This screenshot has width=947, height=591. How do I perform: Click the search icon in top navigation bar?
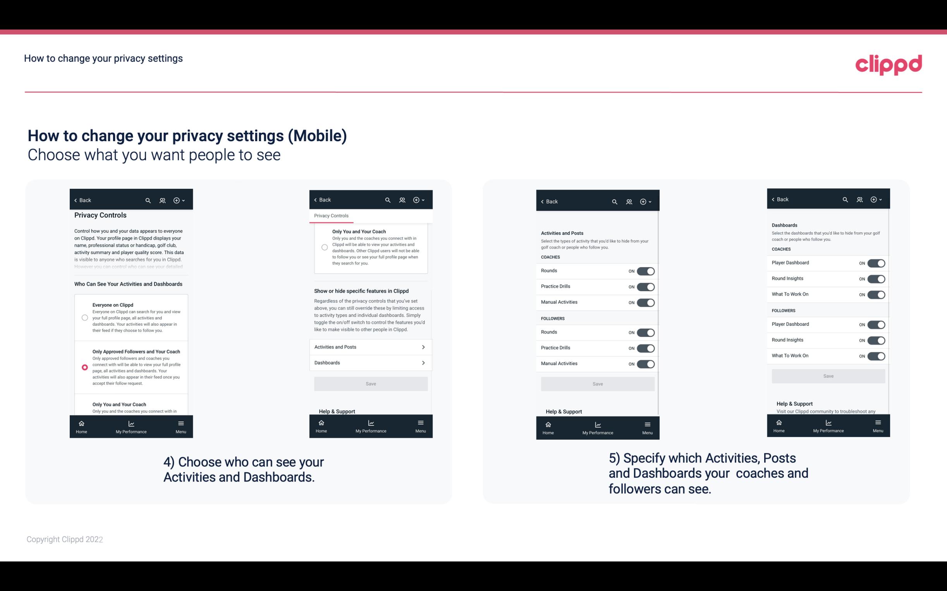(149, 200)
